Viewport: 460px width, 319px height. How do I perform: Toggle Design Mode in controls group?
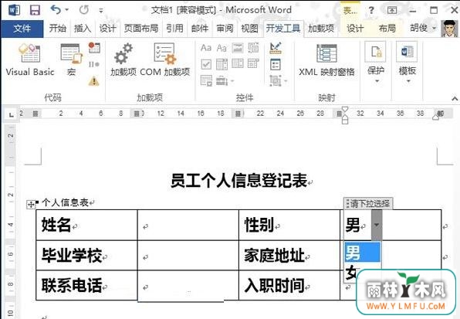click(x=276, y=48)
